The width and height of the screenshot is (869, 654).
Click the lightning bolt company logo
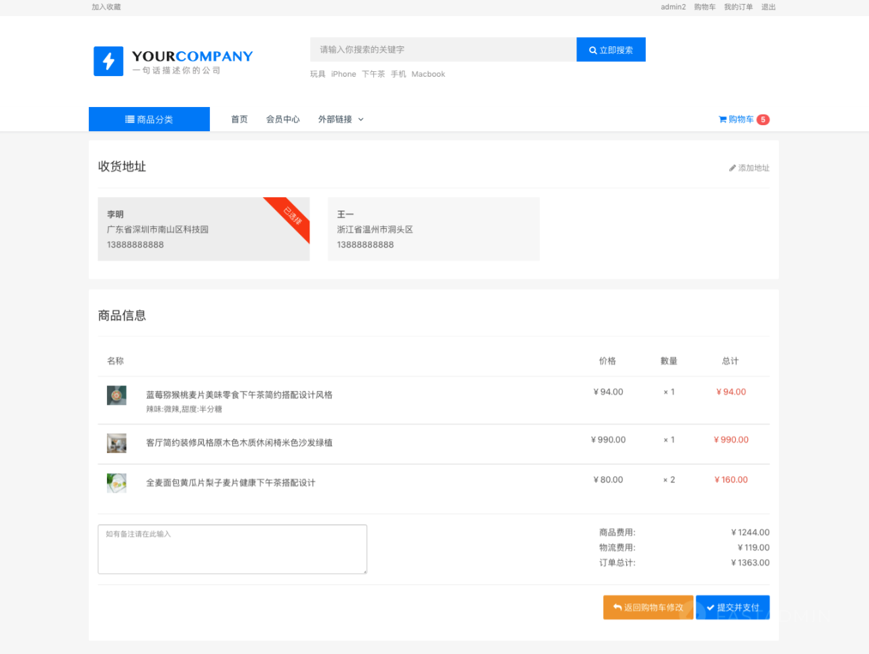108,61
